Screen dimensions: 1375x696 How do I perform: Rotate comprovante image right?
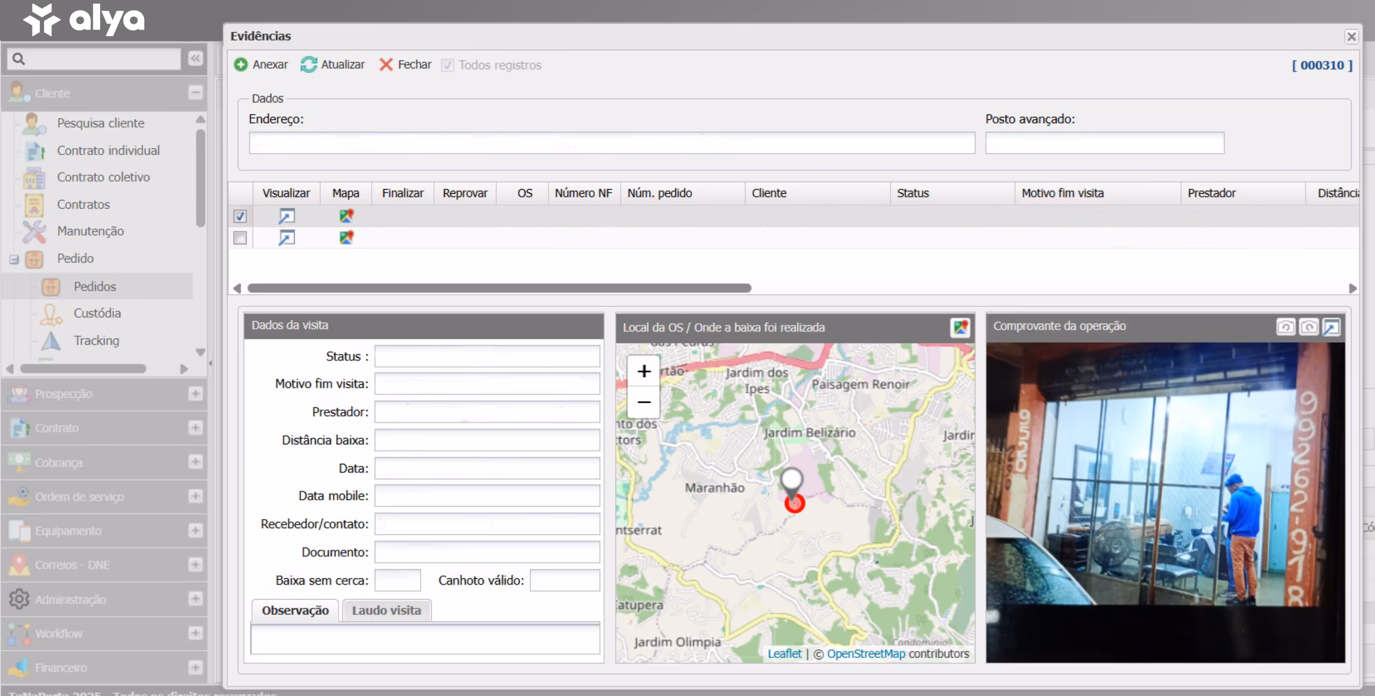coord(1308,327)
